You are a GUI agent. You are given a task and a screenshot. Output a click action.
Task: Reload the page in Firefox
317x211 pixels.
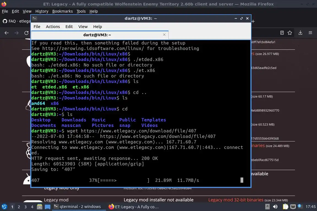click(x=26, y=33)
